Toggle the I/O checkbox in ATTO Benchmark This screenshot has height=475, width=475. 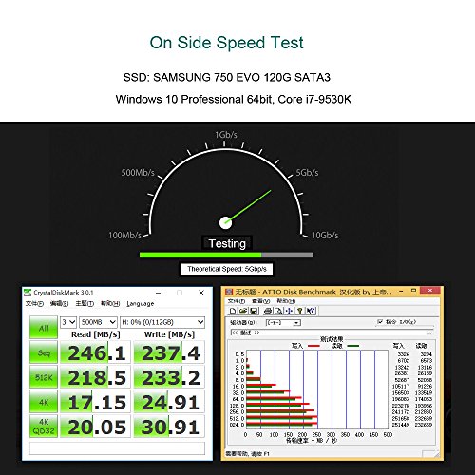click(381, 322)
